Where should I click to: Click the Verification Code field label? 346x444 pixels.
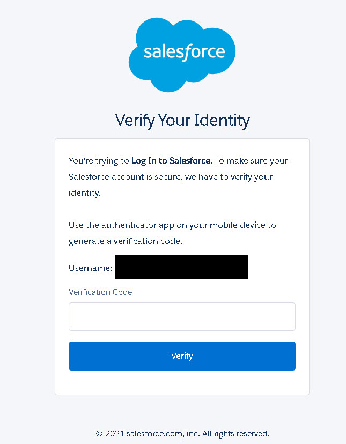100,292
